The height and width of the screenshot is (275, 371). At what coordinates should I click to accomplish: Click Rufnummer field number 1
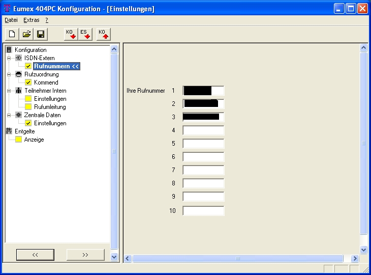pyautogui.click(x=203, y=91)
